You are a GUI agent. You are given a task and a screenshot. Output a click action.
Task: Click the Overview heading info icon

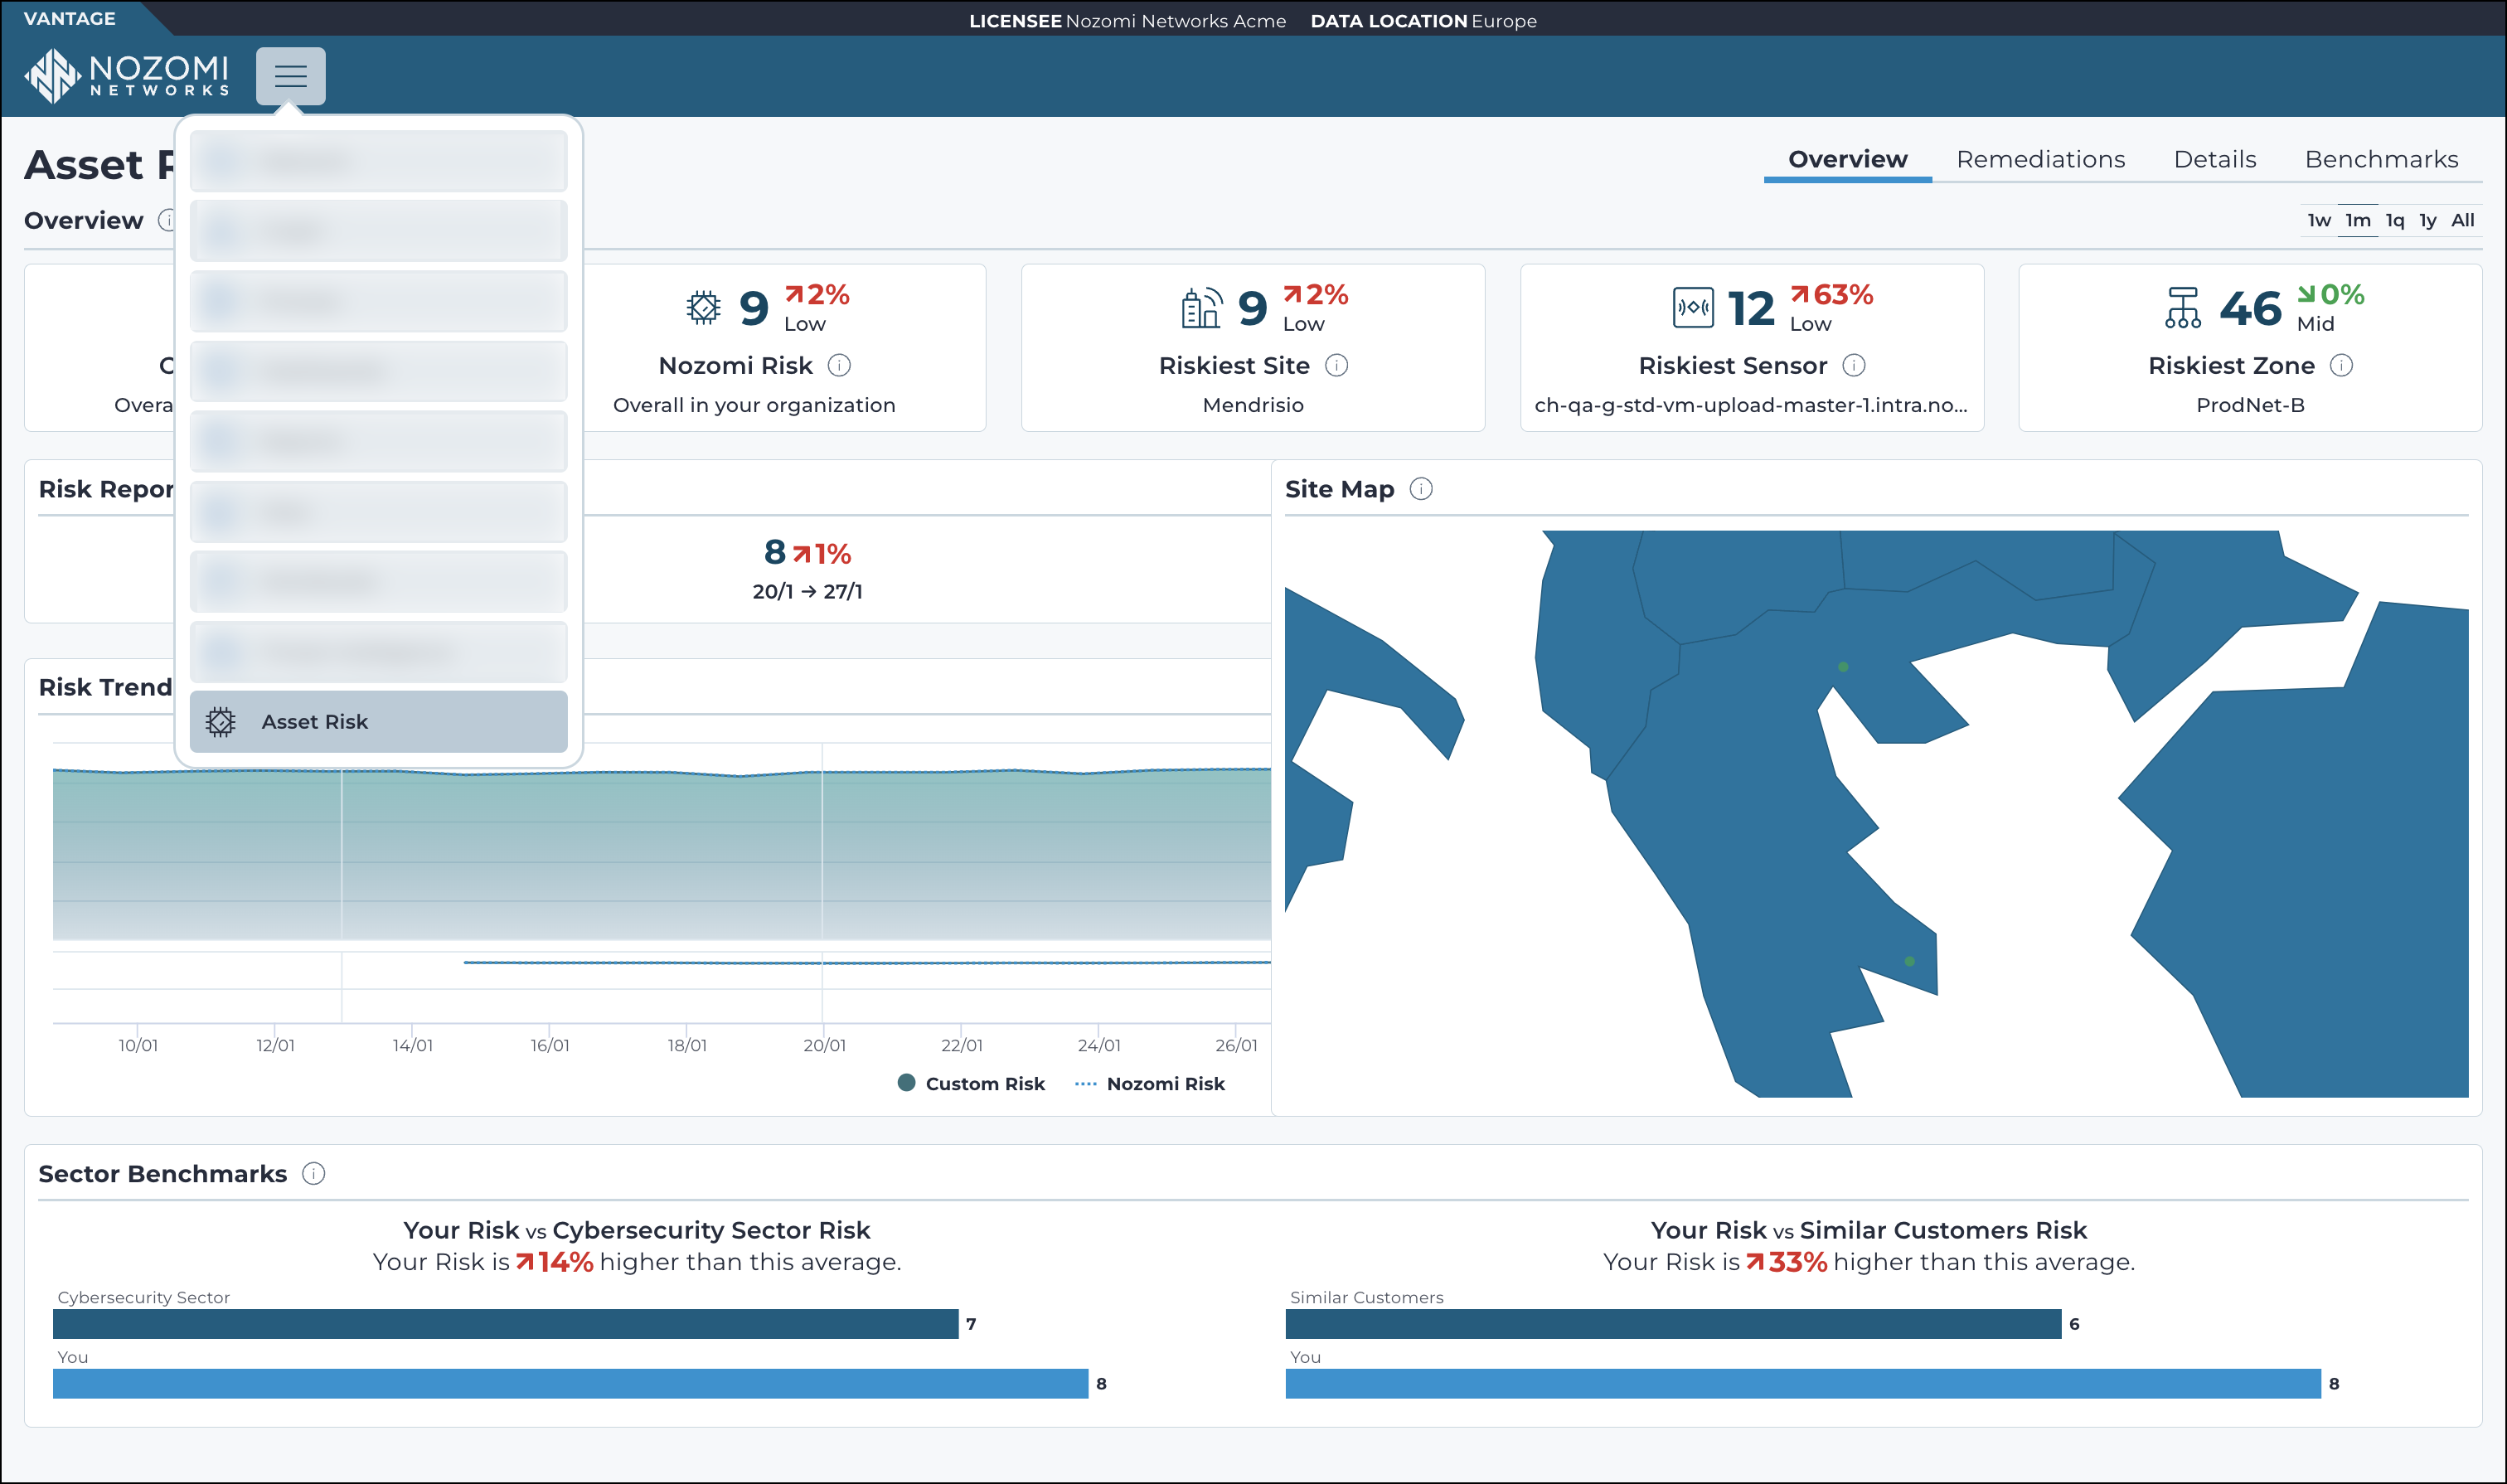[x=167, y=220]
